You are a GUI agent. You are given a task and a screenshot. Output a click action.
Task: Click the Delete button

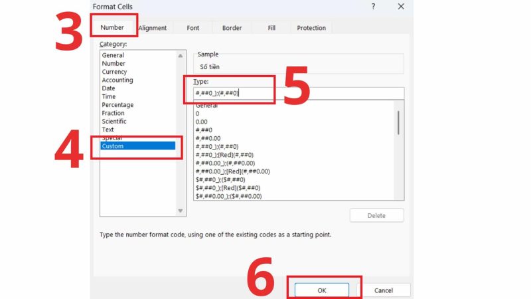coord(376,215)
